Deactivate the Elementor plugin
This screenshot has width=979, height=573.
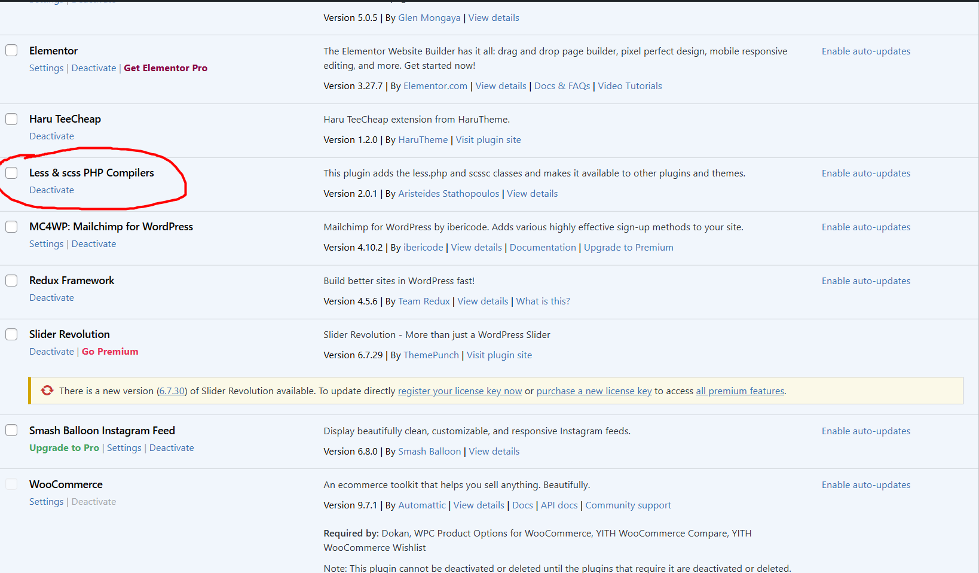point(94,68)
